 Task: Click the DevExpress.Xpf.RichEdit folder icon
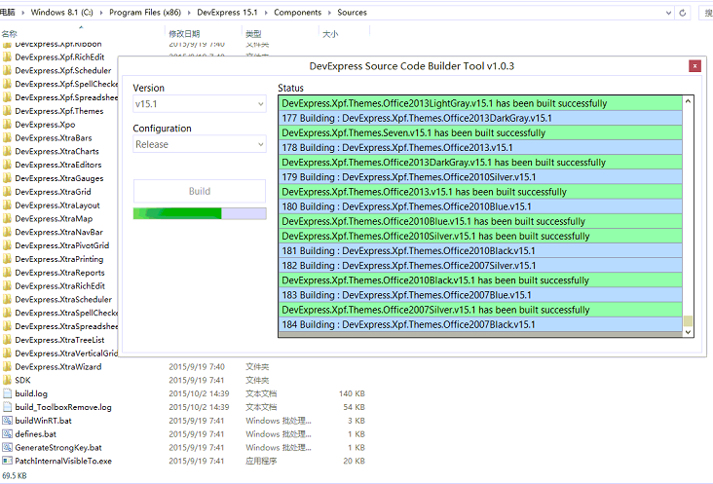(7, 57)
